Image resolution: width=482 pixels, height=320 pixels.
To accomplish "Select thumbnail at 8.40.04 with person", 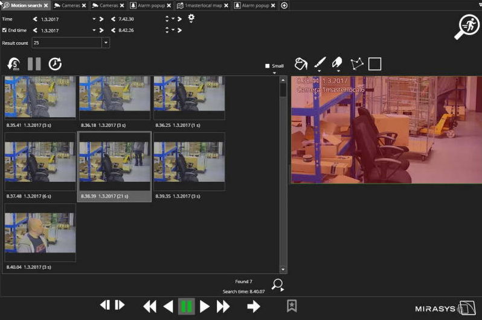I will [x=40, y=232].
